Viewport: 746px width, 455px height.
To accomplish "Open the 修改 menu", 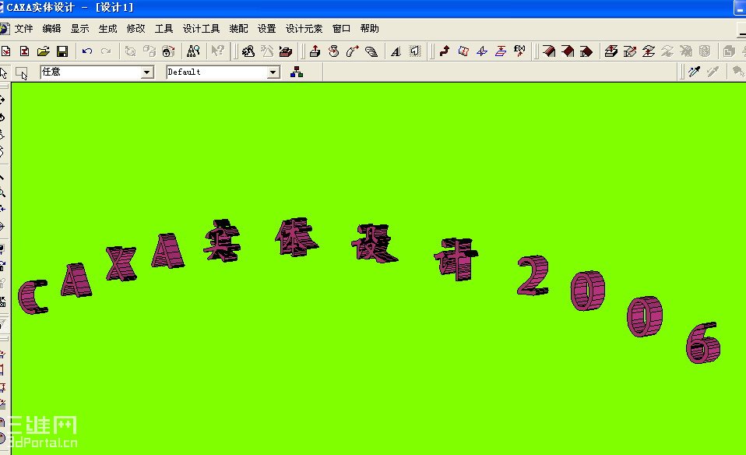I will pos(135,29).
